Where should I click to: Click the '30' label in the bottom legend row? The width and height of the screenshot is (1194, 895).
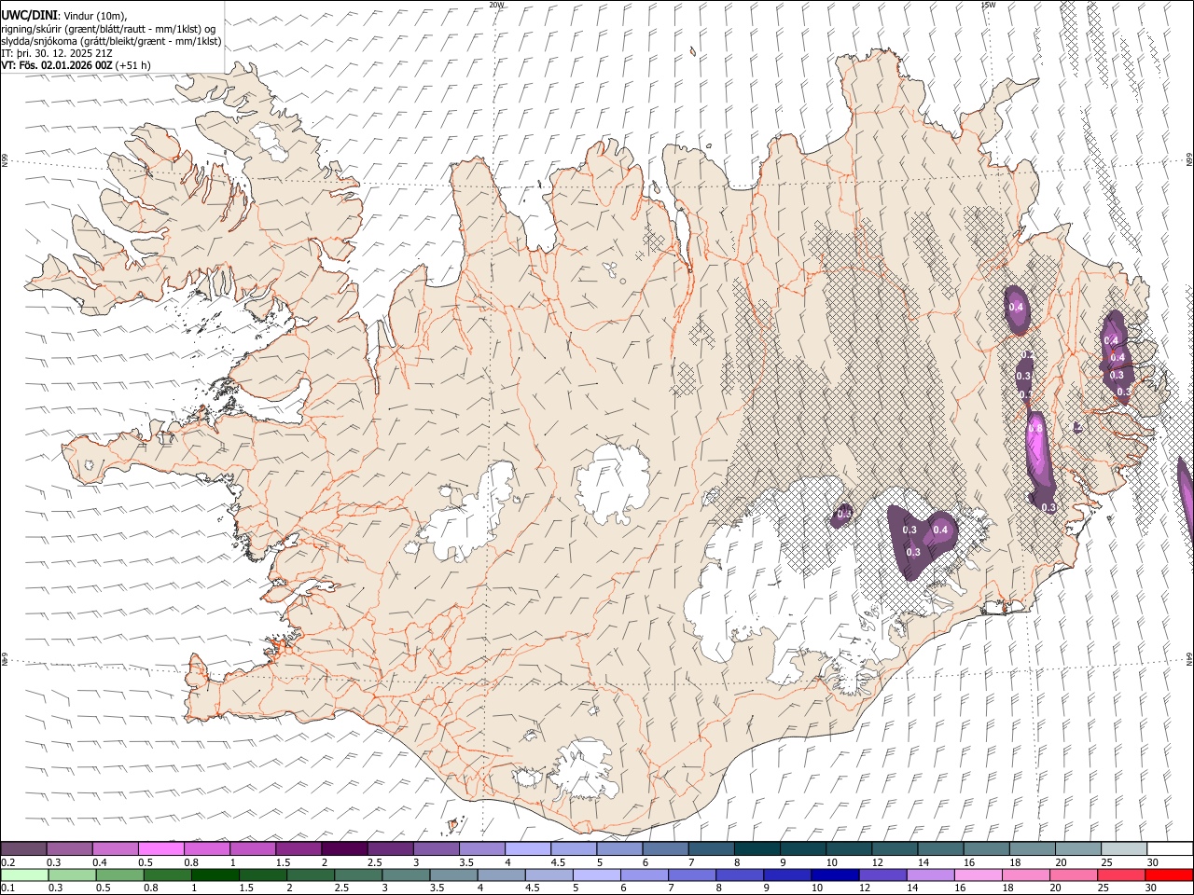[1149, 888]
